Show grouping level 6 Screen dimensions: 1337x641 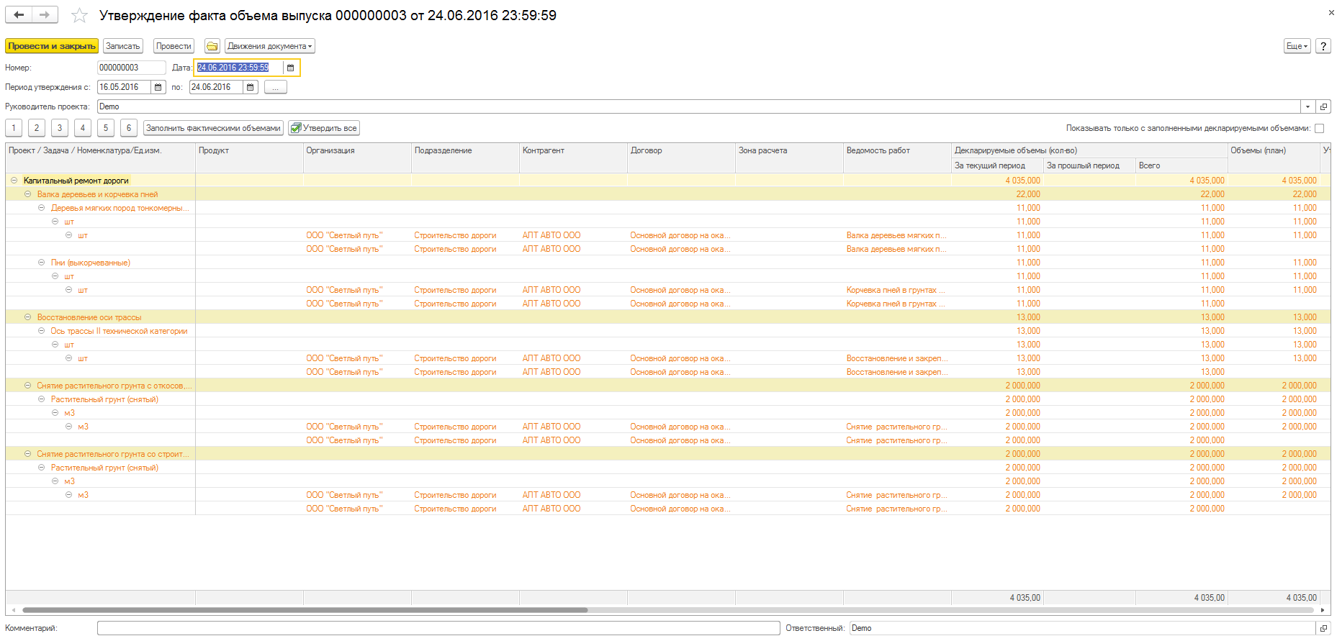point(129,128)
